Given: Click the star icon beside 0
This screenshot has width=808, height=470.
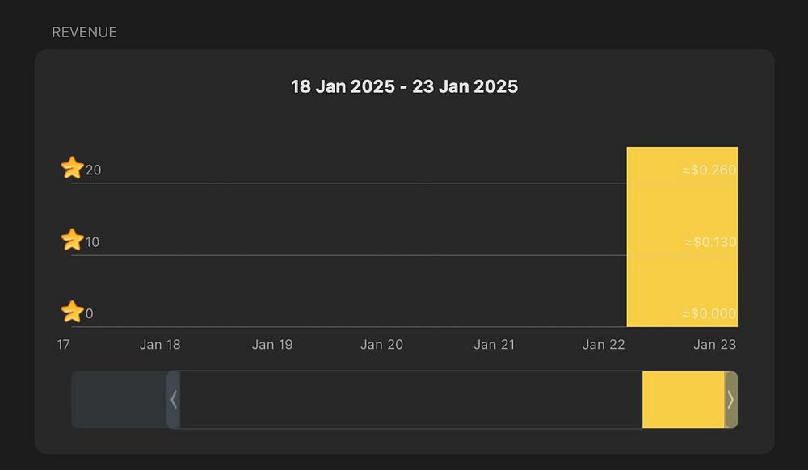Looking at the screenshot, I should pos(72,312).
